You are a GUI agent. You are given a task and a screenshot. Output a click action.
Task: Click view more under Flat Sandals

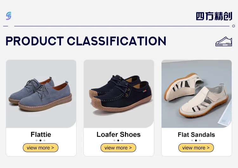(196, 148)
